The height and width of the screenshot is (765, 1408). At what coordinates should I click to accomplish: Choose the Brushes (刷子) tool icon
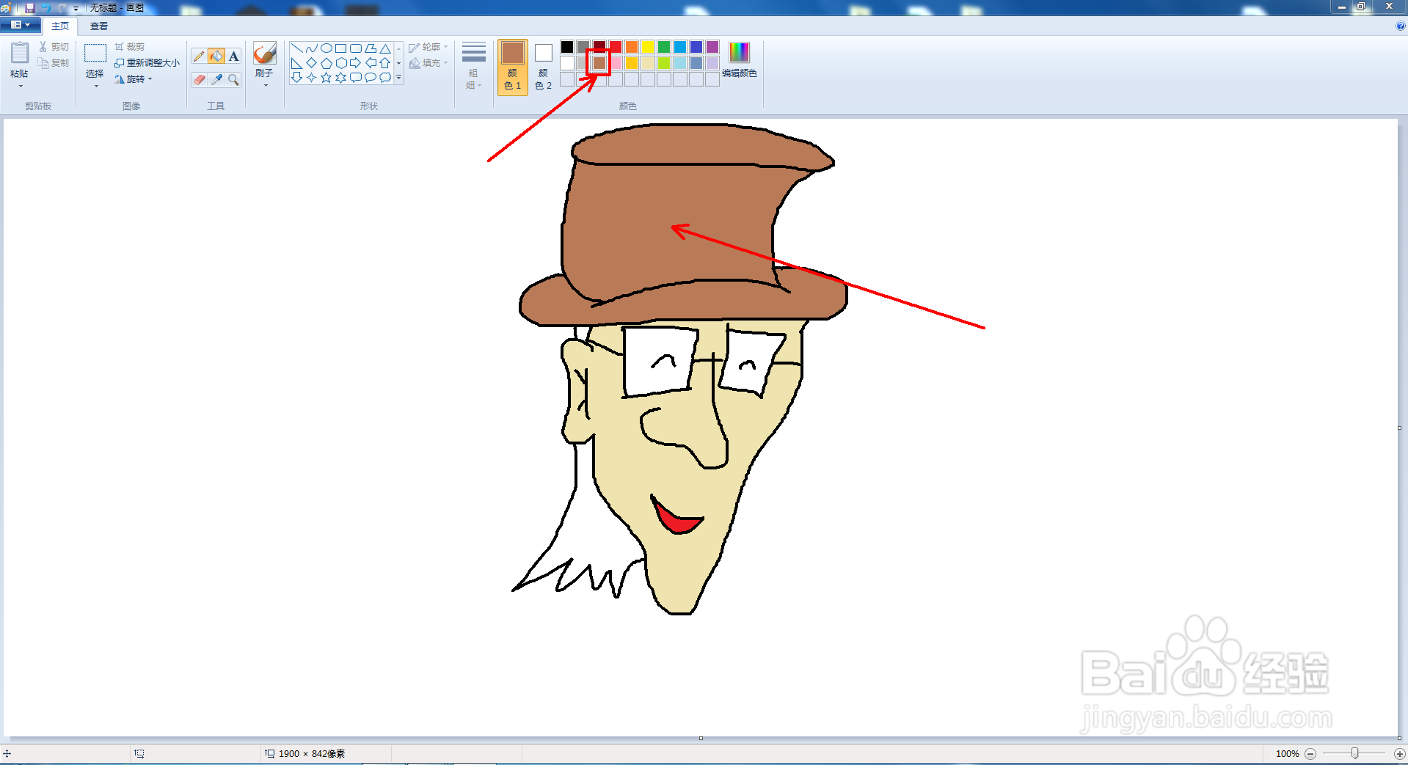click(x=264, y=54)
